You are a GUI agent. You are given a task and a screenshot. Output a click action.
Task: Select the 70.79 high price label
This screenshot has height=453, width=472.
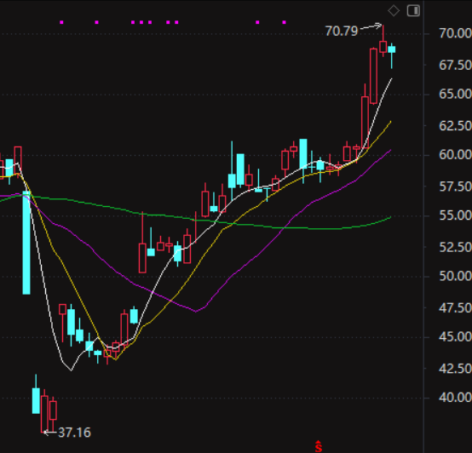click(x=342, y=32)
